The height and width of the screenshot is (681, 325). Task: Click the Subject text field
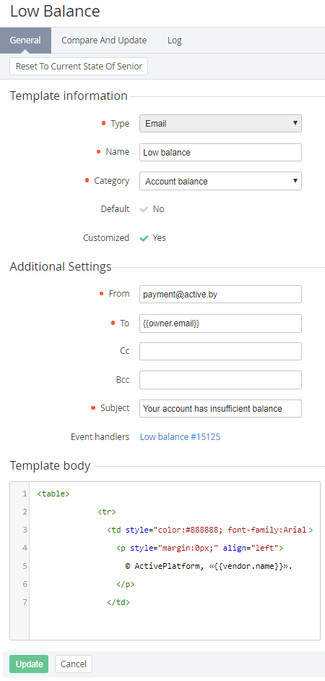(220, 409)
